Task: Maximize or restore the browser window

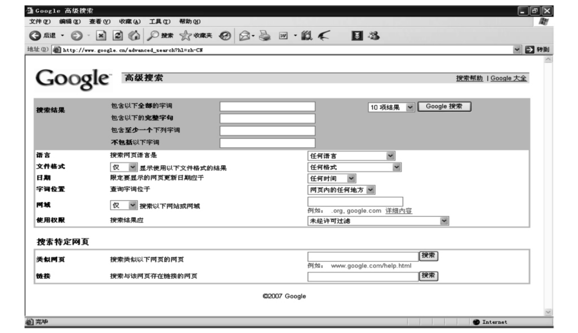Action: pos(535,11)
